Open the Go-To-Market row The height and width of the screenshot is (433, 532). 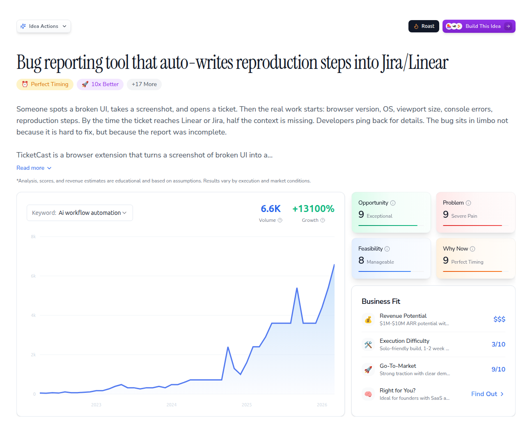tap(433, 369)
